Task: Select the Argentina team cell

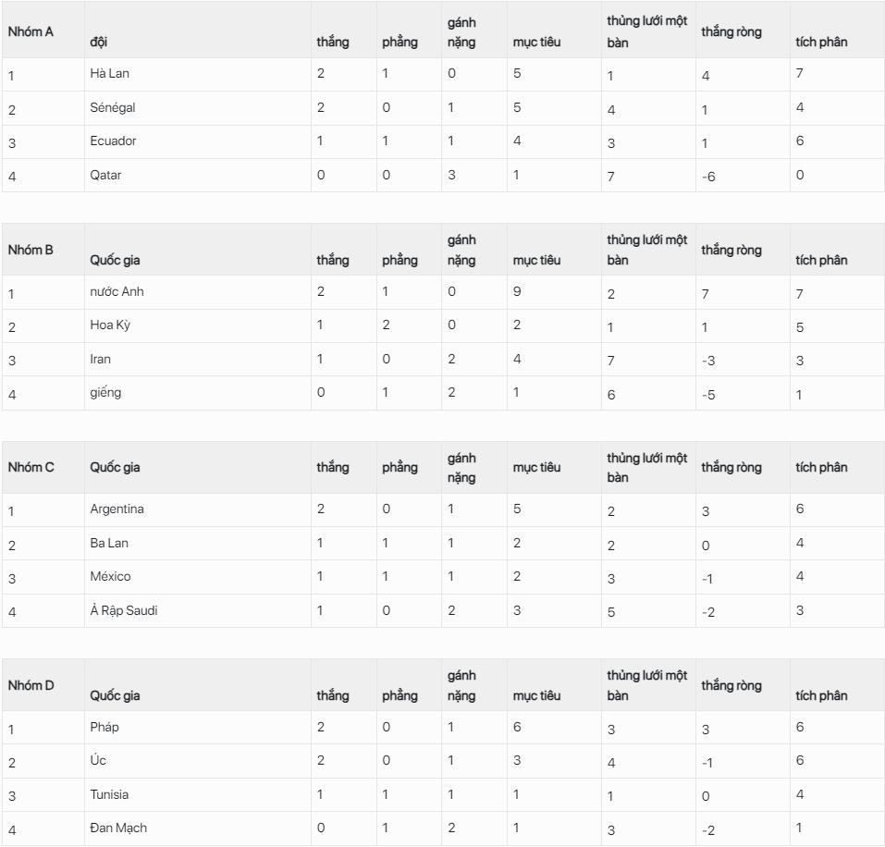Action: [117, 509]
